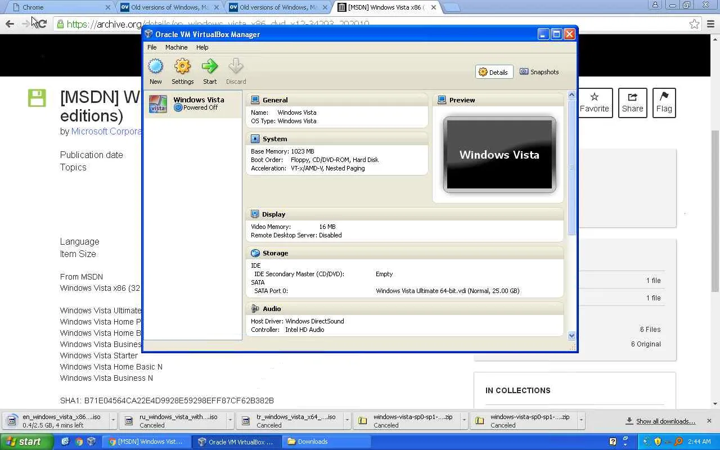
Task: Open the File menu in VirtualBox
Action: (x=152, y=47)
